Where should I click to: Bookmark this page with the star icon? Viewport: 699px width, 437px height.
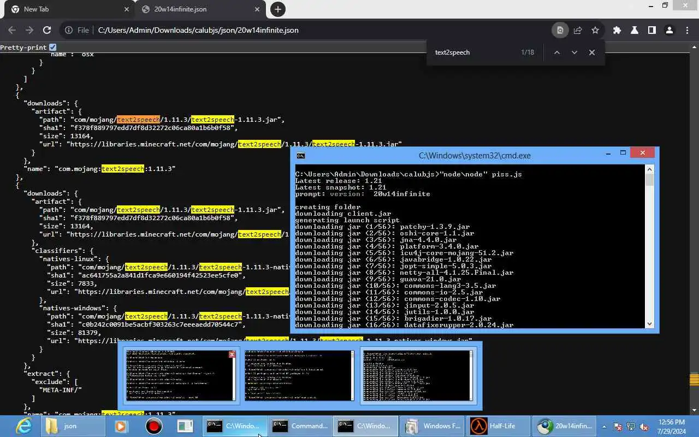[595, 30]
